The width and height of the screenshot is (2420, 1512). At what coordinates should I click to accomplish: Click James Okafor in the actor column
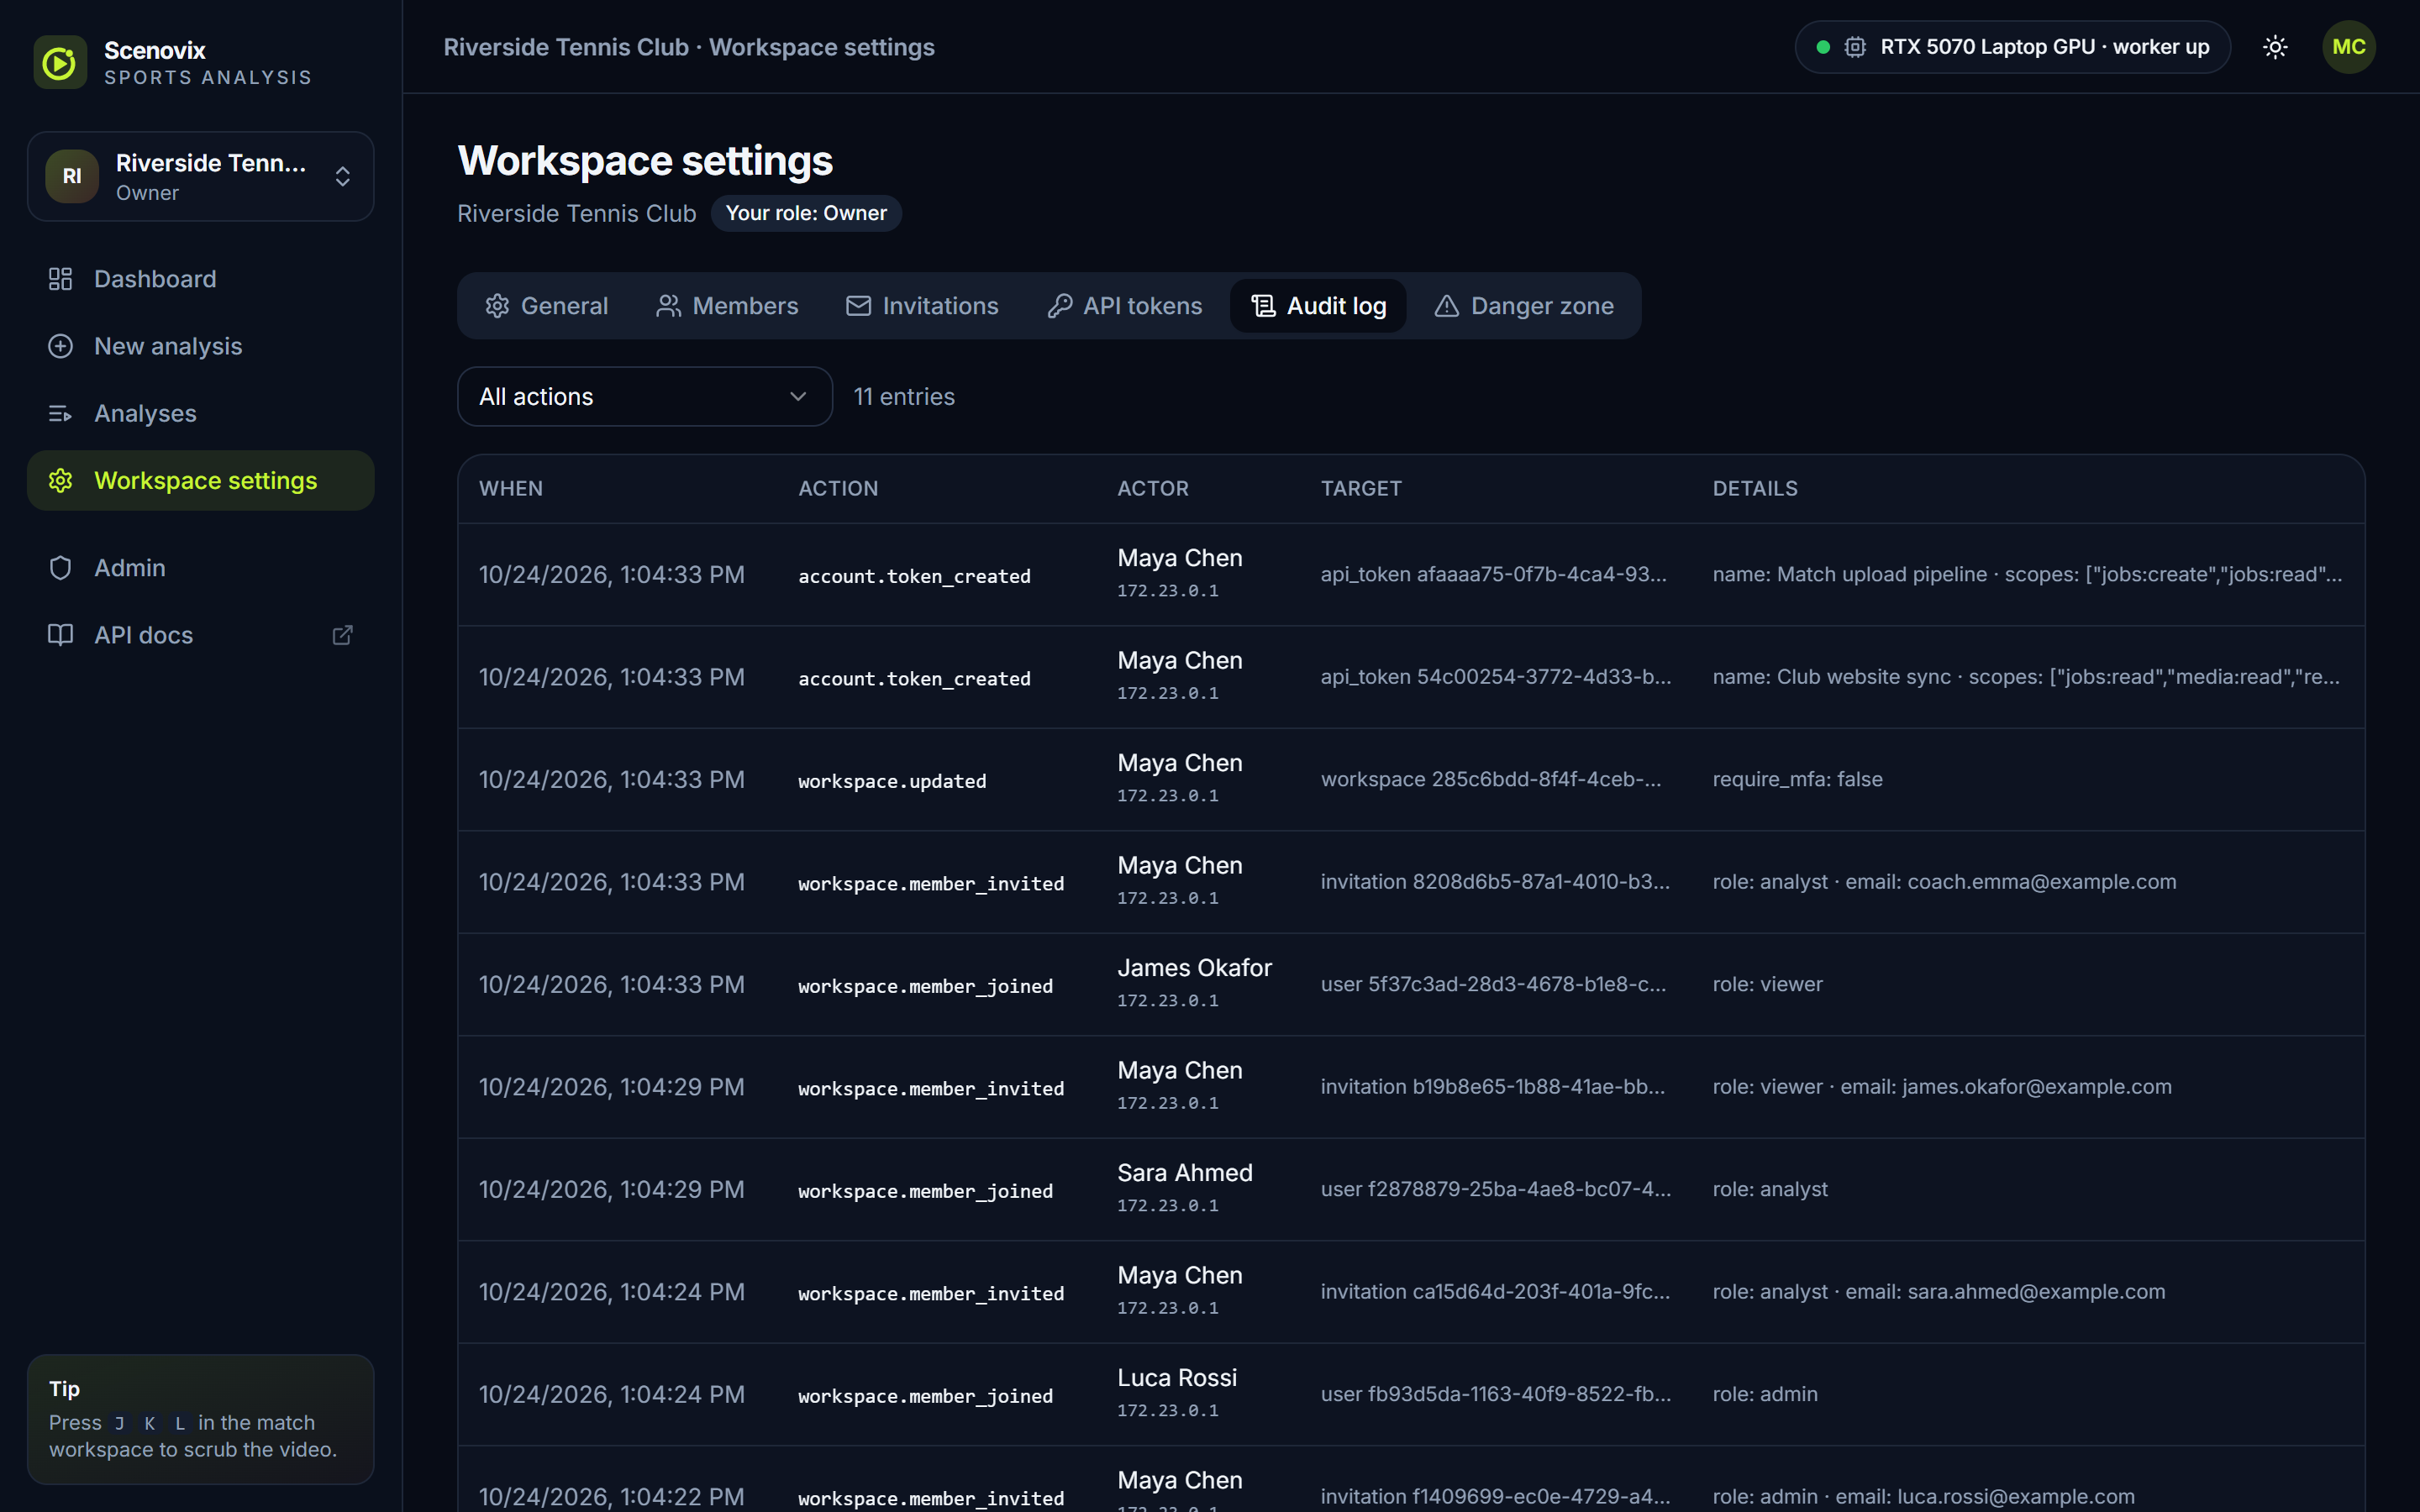click(x=1194, y=968)
